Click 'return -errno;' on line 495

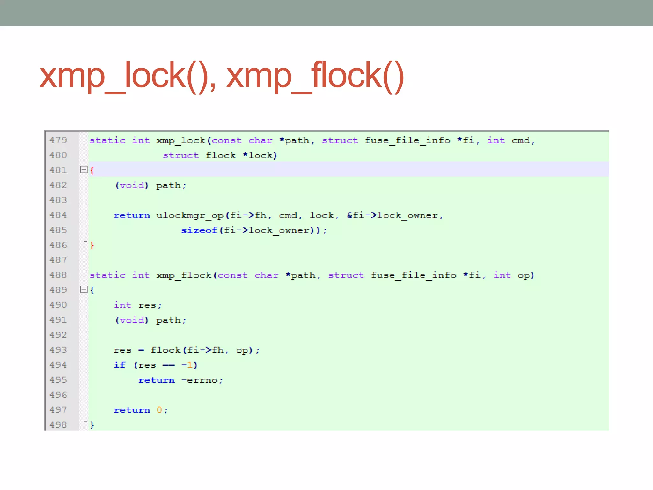pos(180,380)
